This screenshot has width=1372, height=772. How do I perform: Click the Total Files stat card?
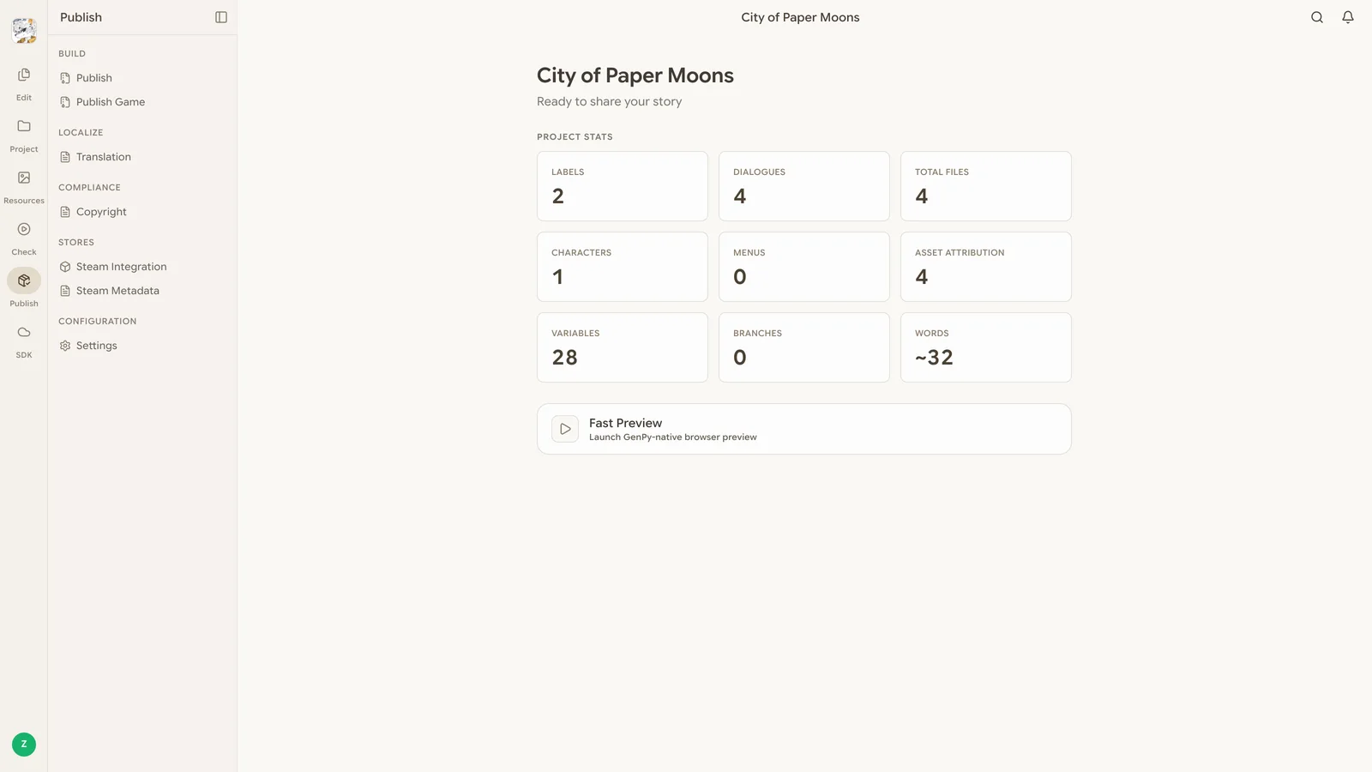[986, 186]
